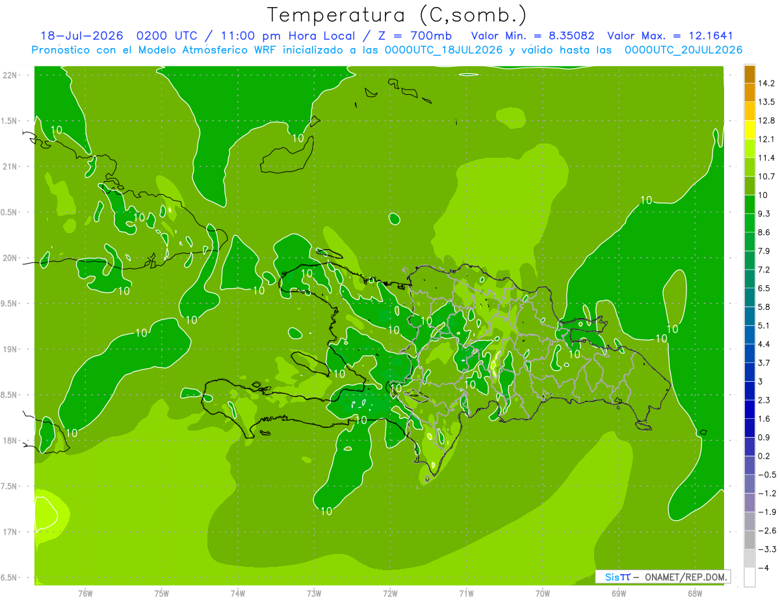Click the "0200 UTC" time text
The image size is (780, 602).
168,36
